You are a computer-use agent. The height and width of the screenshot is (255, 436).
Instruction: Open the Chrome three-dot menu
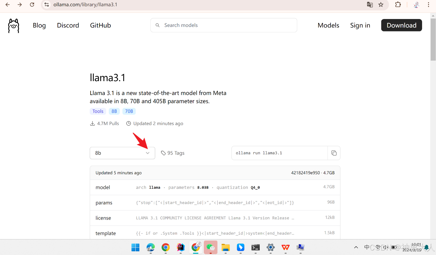point(429,5)
